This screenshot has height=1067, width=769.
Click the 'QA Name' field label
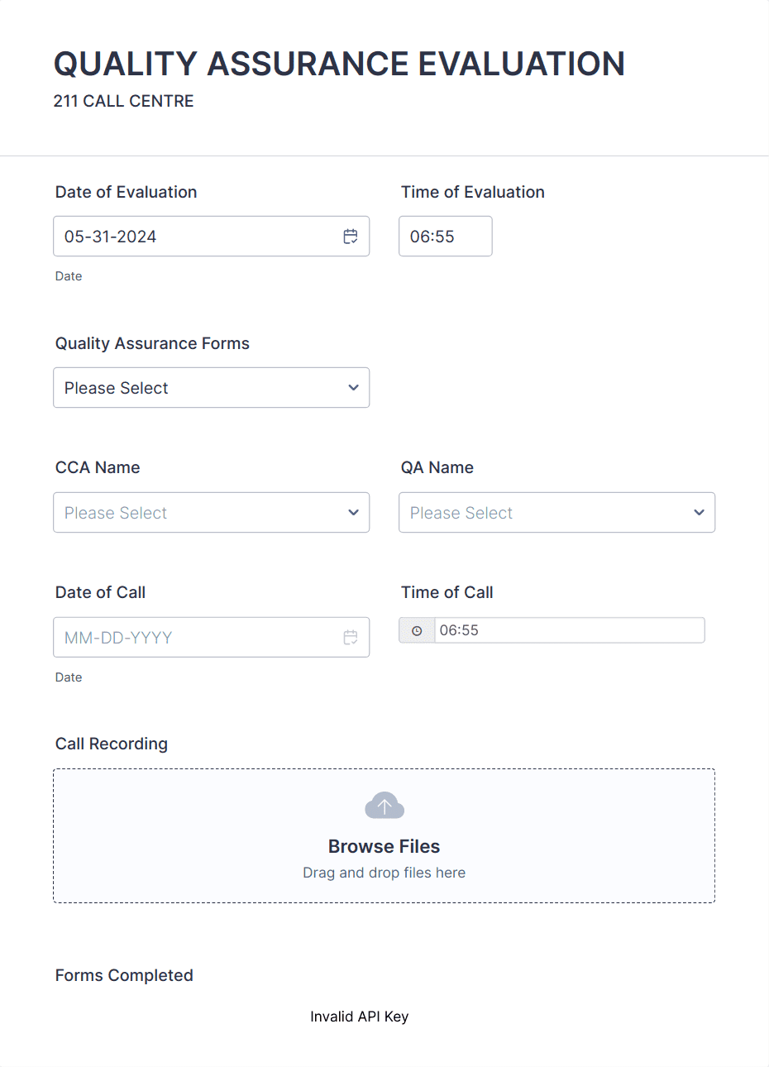[x=437, y=467]
